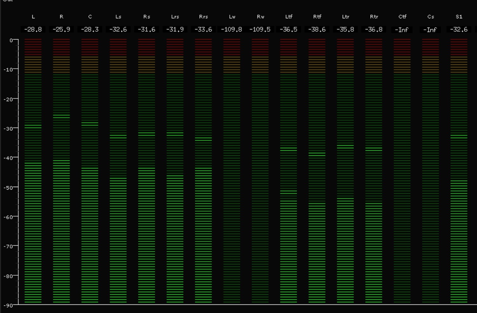Reset the R channel peak value -25.9
477x313 pixels.
coord(61,29)
